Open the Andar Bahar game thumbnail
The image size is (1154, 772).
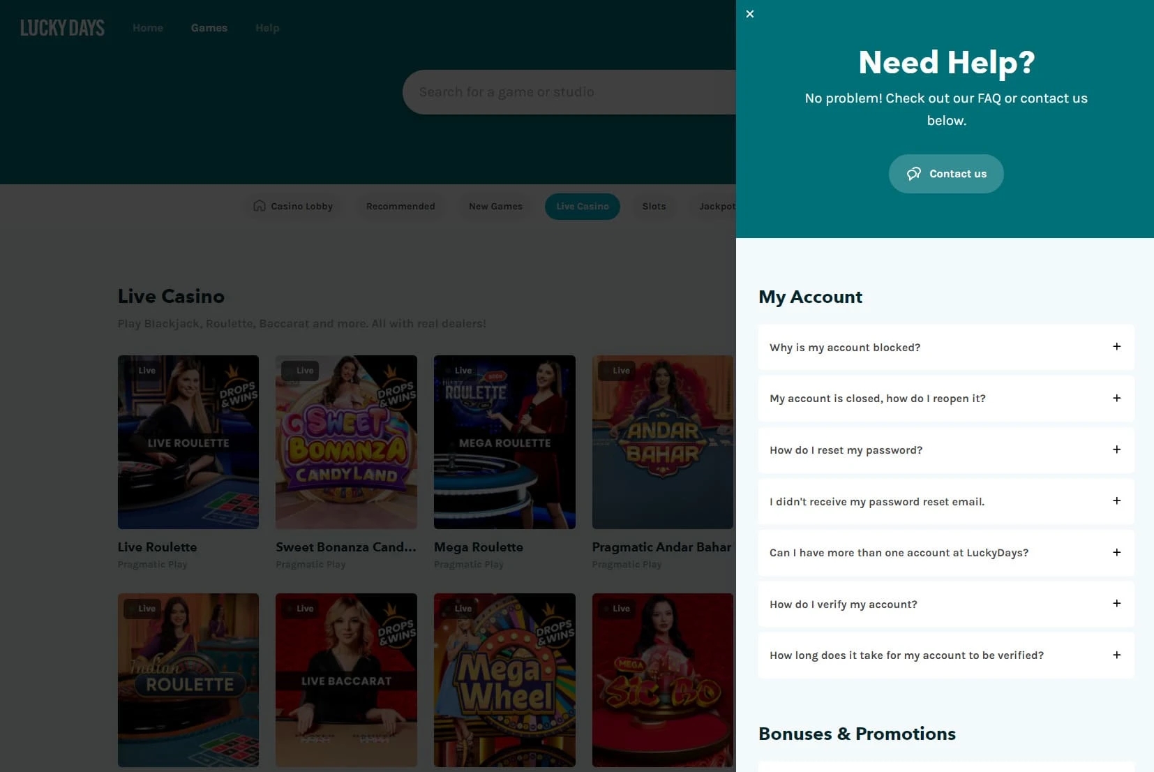(x=663, y=442)
